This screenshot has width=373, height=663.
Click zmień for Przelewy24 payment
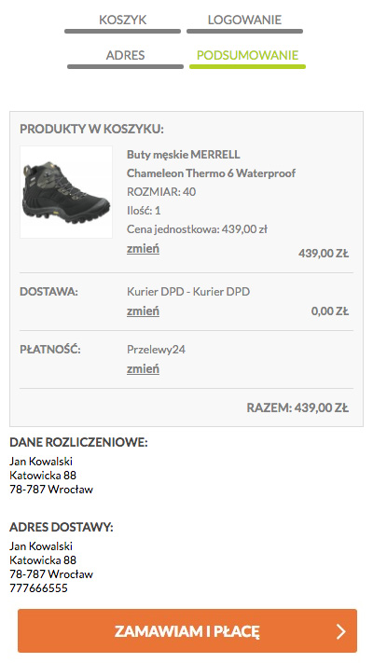click(x=143, y=368)
